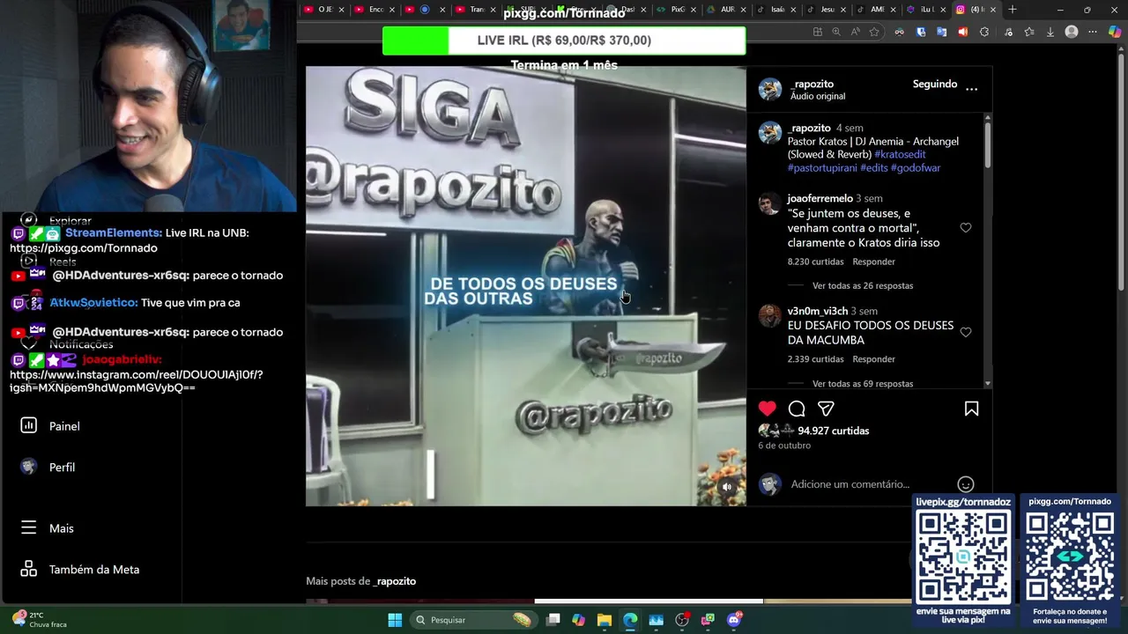This screenshot has height=634, width=1128.
Task: Click the reel video playback area
Action: click(525, 286)
